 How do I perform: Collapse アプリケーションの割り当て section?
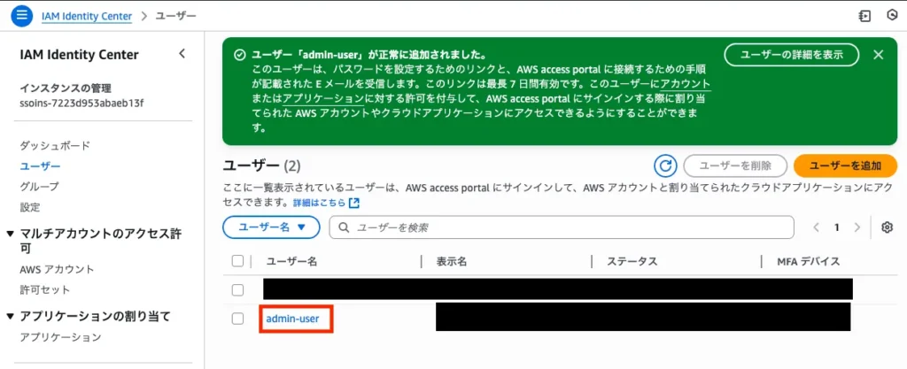click(11, 316)
